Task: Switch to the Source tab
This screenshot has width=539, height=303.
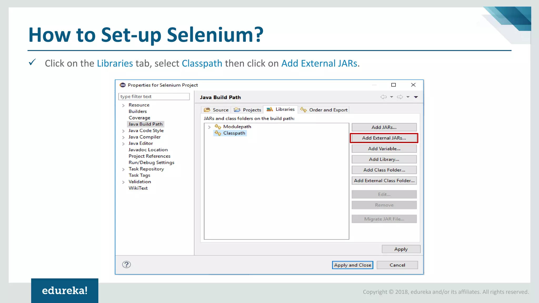Action: (x=216, y=110)
